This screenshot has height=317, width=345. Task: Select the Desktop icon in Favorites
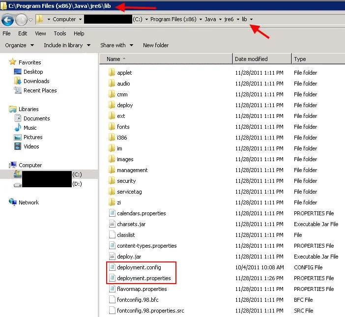point(18,71)
